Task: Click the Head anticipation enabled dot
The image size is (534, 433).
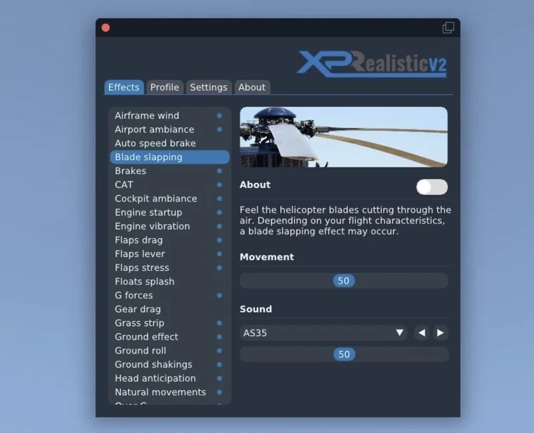Action: (x=220, y=378)
